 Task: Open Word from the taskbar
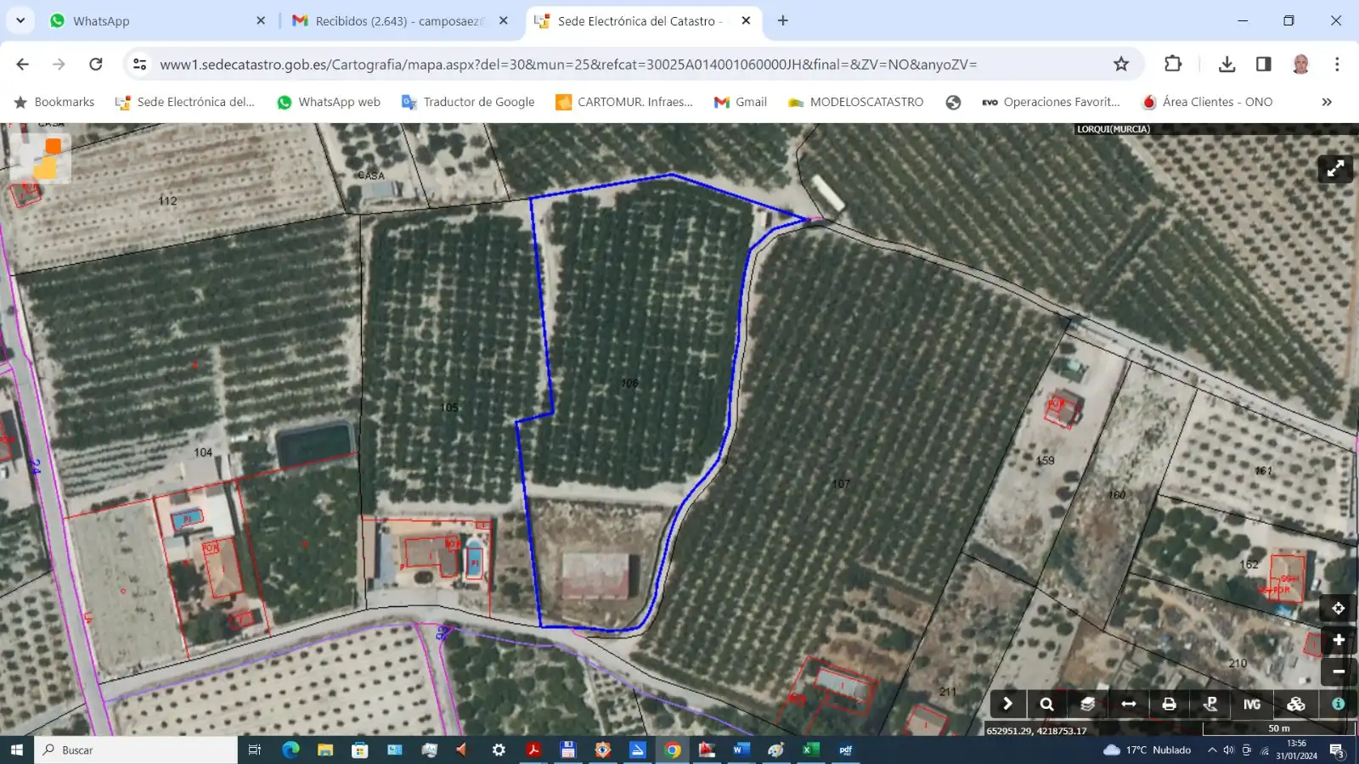[x=742, y=750]
